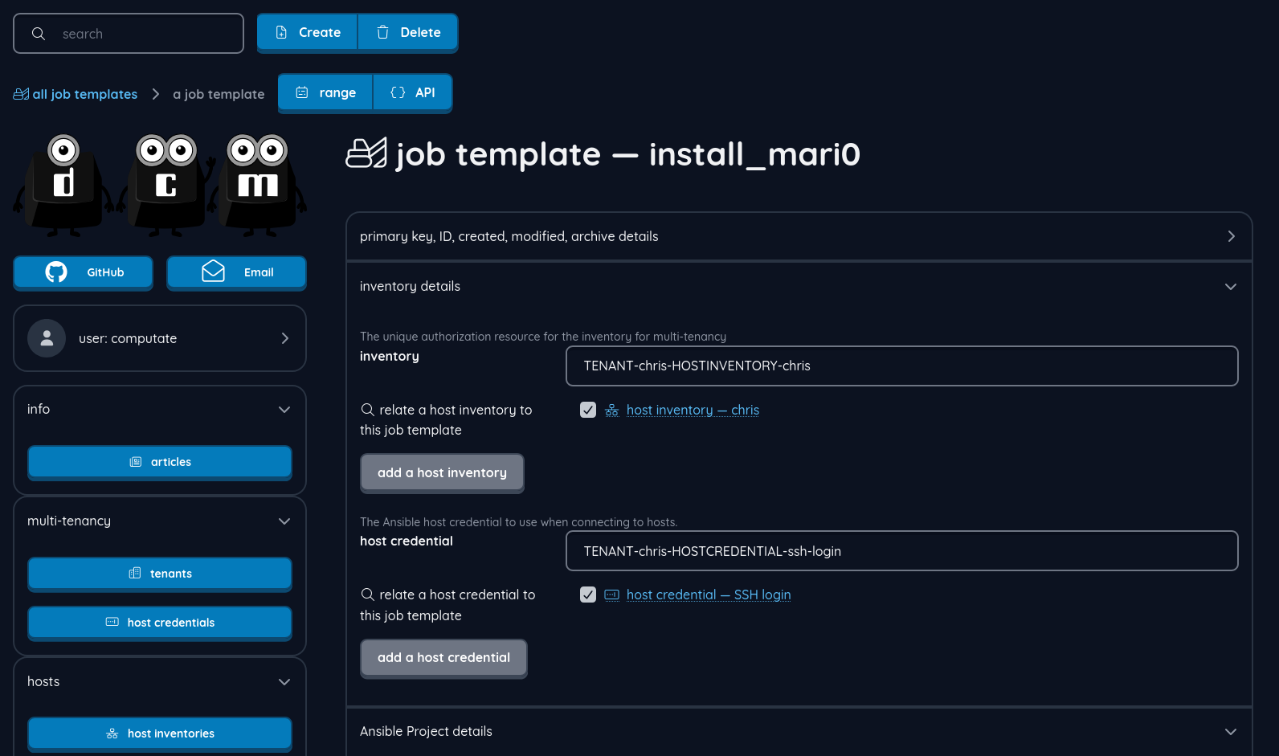
Task: Click the relate a host inventory search icon
Action: point(368,409)
